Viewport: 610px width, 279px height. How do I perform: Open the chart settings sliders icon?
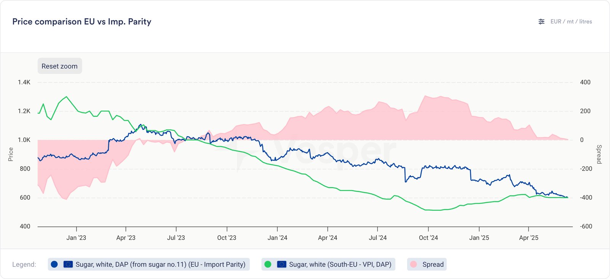[x=541, y=22]
